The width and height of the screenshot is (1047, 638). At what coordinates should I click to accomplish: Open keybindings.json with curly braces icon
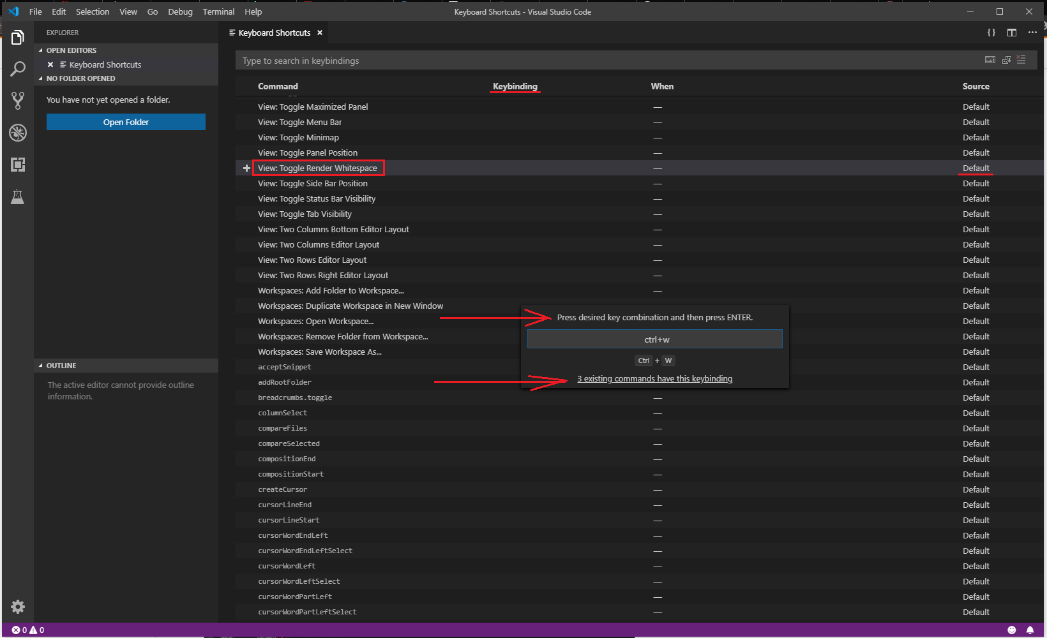tap(991, 33)
